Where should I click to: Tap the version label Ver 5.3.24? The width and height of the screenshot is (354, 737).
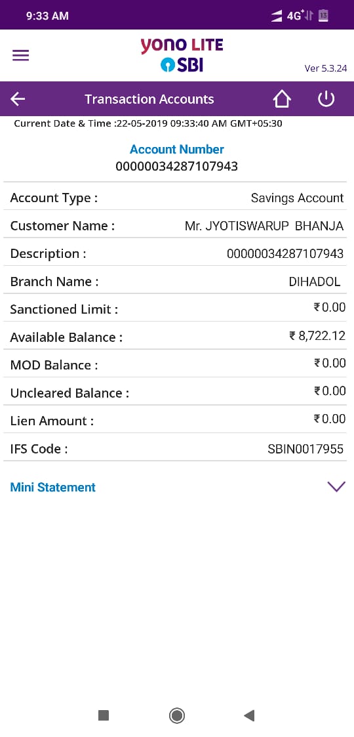tap(326, 68)
